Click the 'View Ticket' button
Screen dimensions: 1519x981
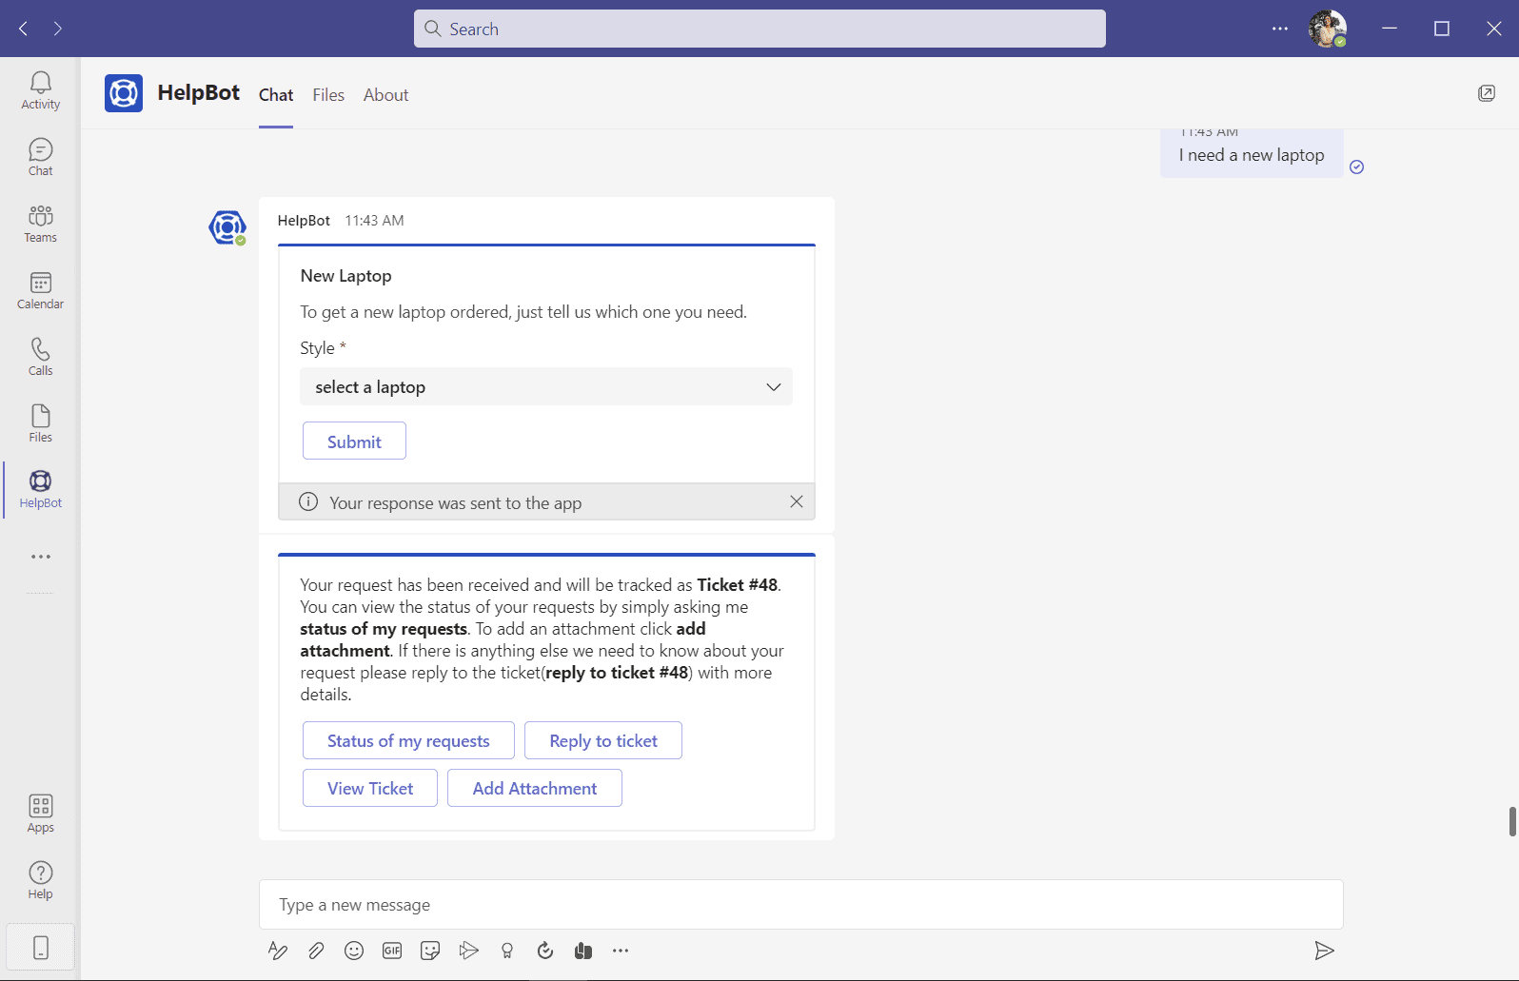point(370,788)
